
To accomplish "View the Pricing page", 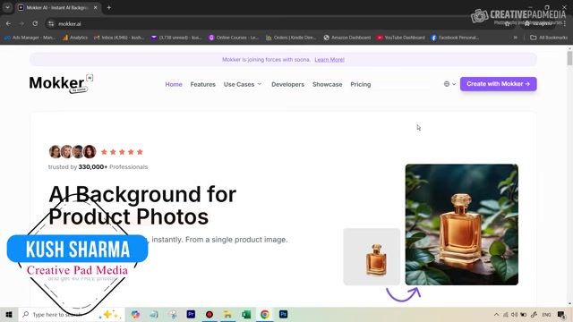I will [x=360, y=84].
